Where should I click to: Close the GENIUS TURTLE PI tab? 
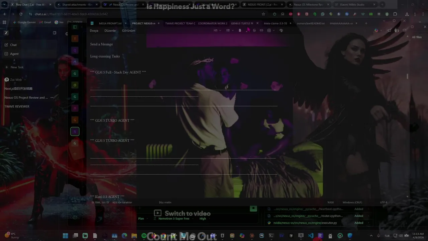click(x=257, y=23)
